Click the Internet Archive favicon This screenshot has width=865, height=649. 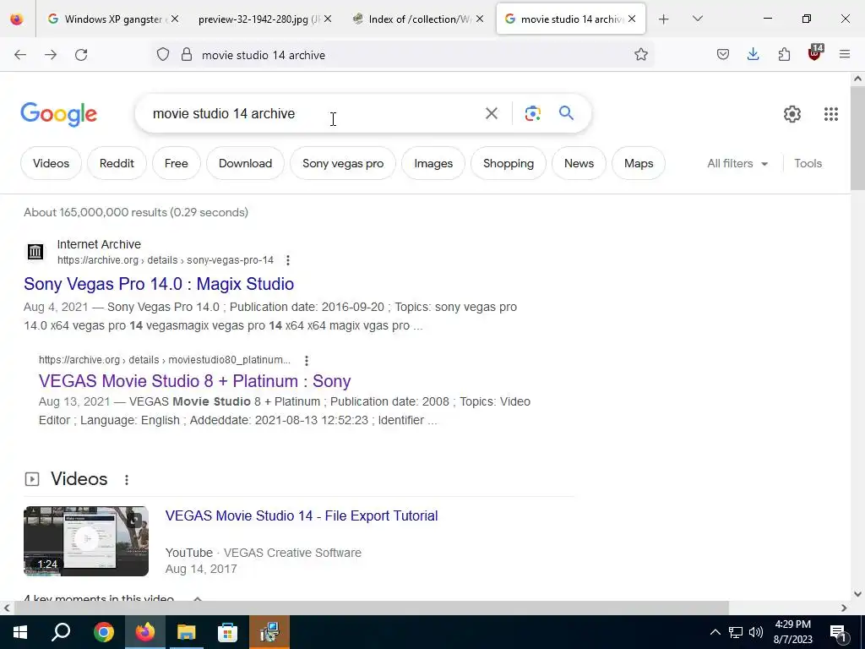(35, 252)
